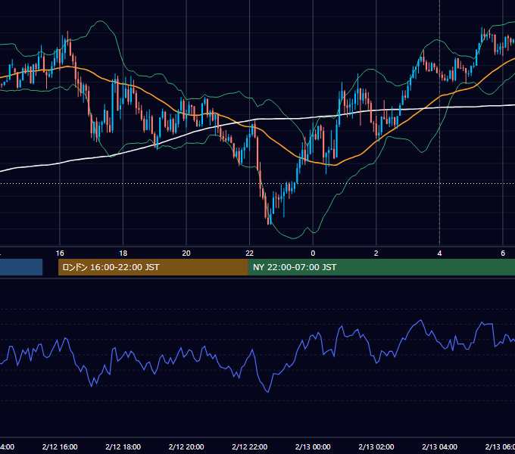
Task: Click the 2/12 18:00 time label
Action: tap(123, 446)
